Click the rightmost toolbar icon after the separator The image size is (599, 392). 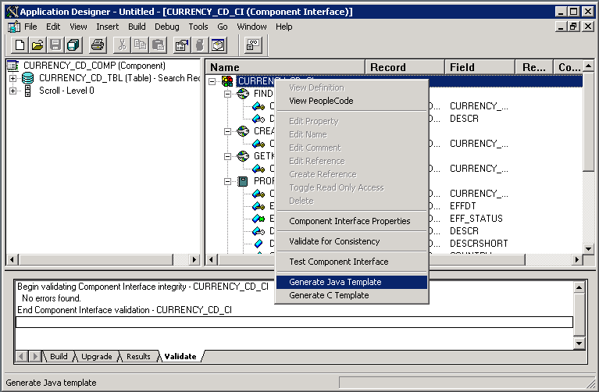(253, 45)
